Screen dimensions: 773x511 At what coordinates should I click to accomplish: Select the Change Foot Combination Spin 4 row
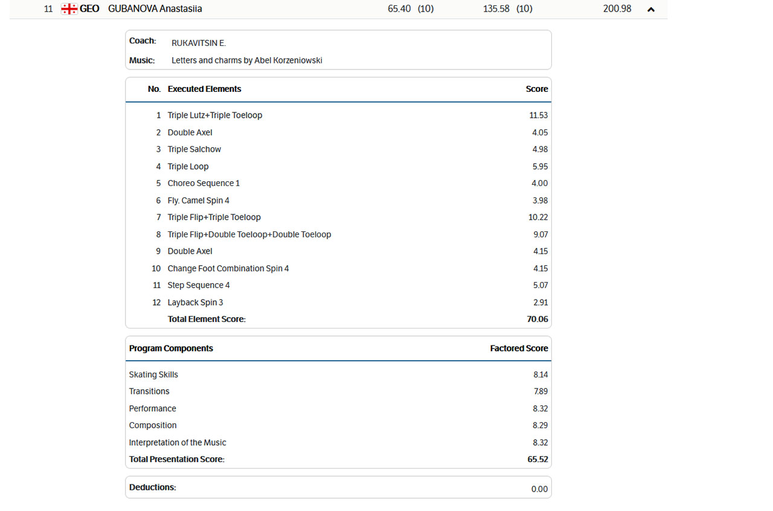pos(228,268)
